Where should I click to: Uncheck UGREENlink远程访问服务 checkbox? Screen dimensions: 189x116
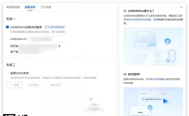7,27
